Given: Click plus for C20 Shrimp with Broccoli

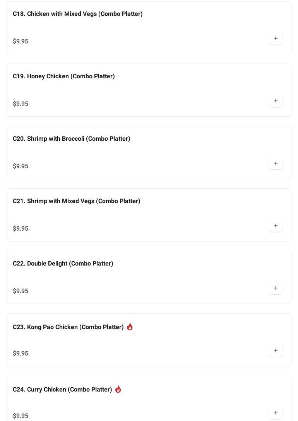Looking at the screenshot, I should (x=276, y=164).
